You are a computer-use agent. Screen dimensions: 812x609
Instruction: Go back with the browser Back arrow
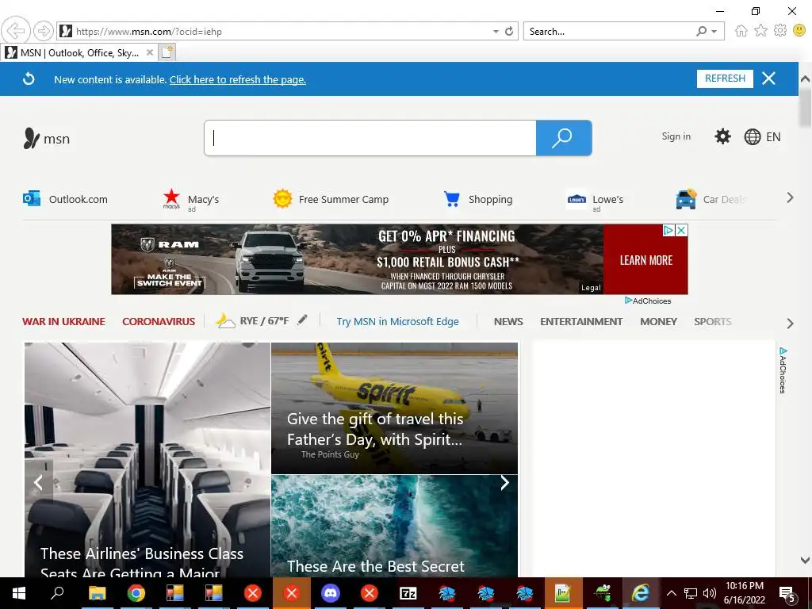click(16, 31)
